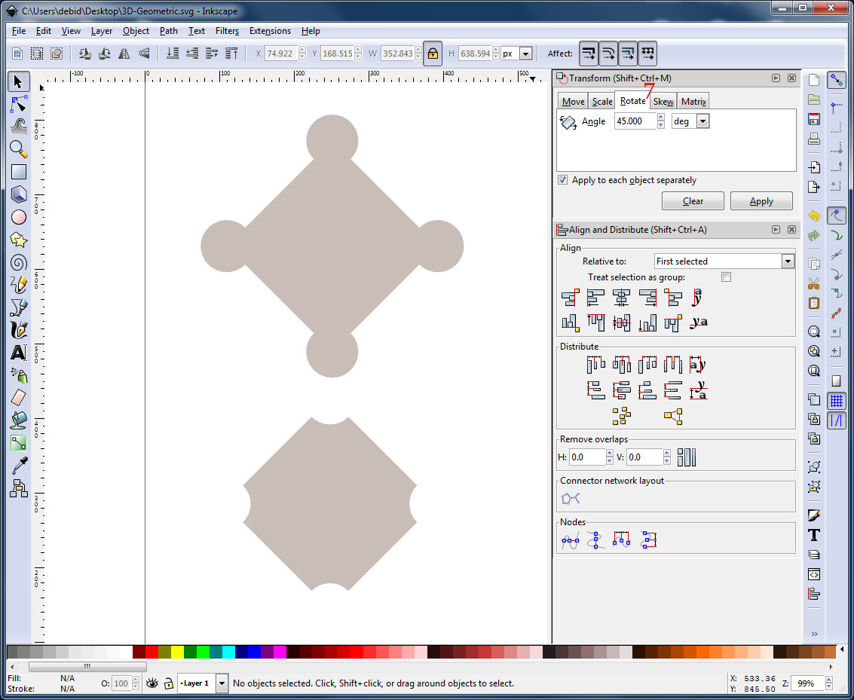Select the Node editing tool
Screen dimensions: 854x700
(18, 104)
